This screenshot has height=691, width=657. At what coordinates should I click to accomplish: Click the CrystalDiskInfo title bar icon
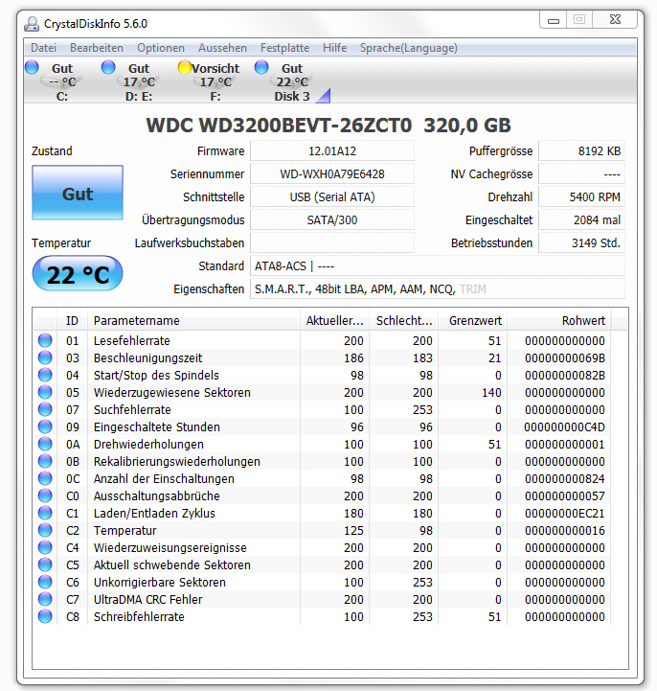coord(32,24)
